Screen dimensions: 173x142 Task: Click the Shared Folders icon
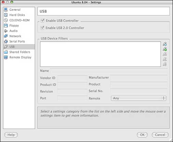[x=6, y=52]
